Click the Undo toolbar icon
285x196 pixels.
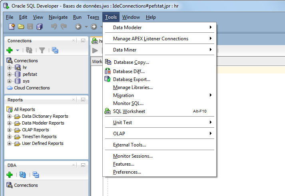54,27
